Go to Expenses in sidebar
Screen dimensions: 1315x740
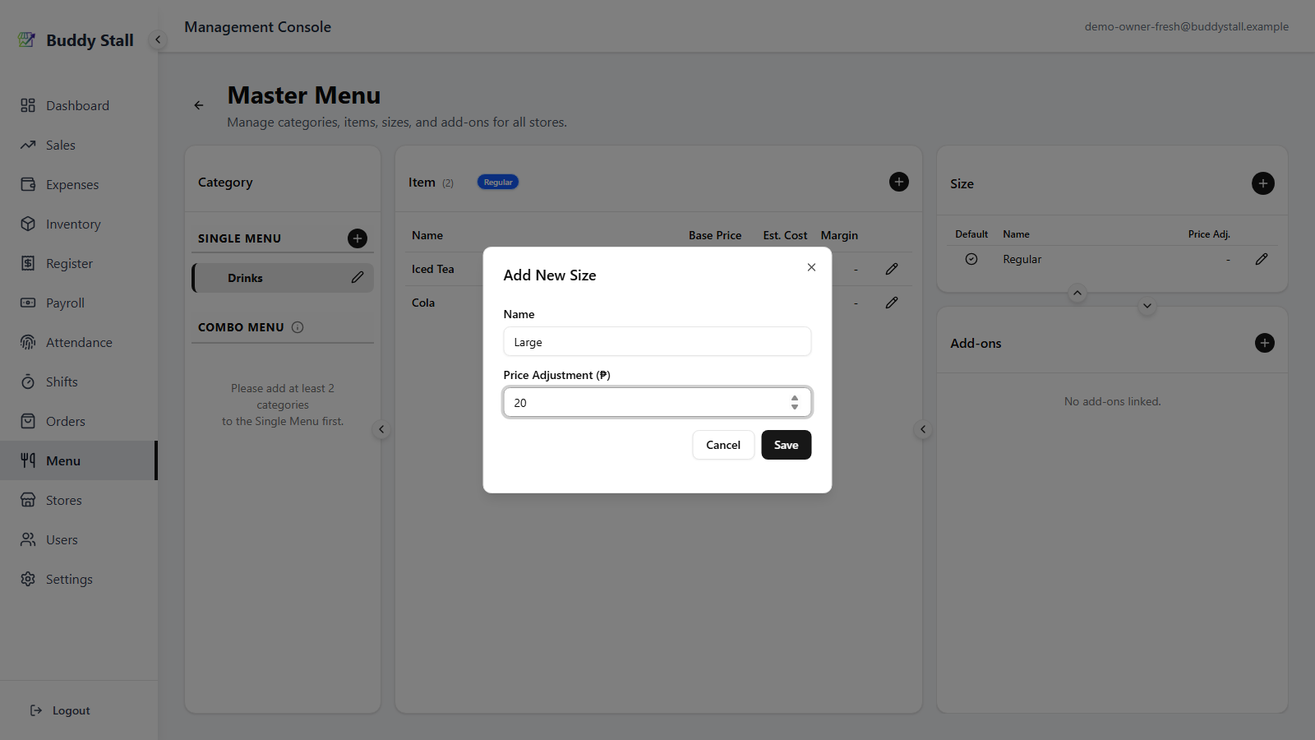click(78, 184)
